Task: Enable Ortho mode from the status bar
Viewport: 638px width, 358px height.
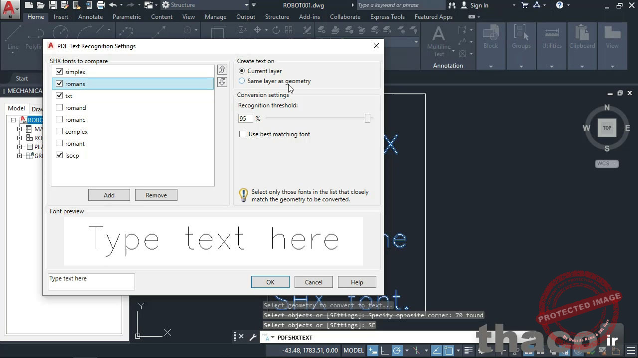Action: pyautogui.click(x=384, y=351)
